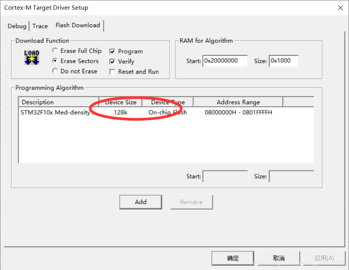The height and width of the screenshot is (270, 349).
Task: Click the Description column header
Action: 59,102
